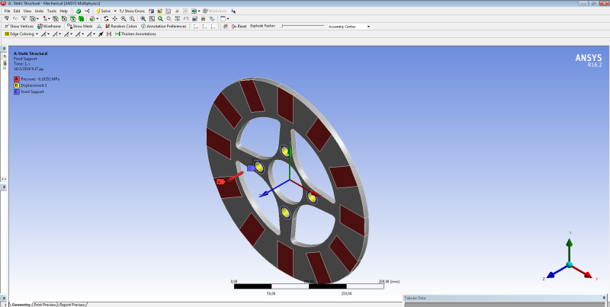Screen dimensions: 610x307
Task: Click the blue C annotation tag on model
Action: [251, 168]
